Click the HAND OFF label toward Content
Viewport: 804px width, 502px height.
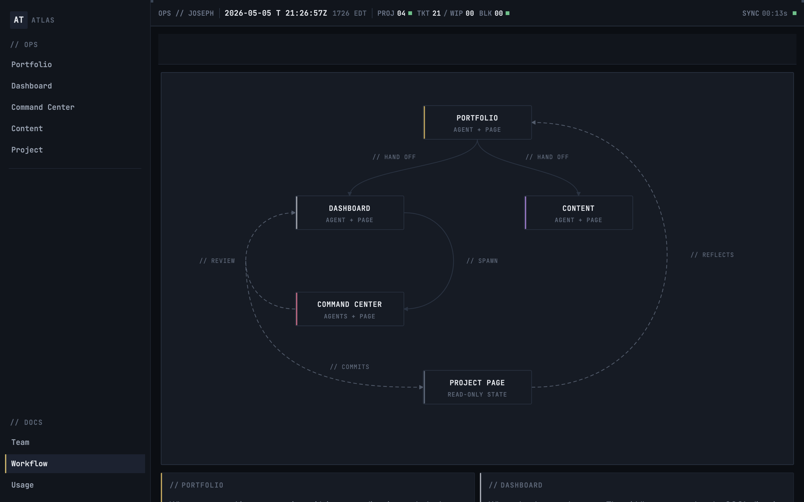547,157
